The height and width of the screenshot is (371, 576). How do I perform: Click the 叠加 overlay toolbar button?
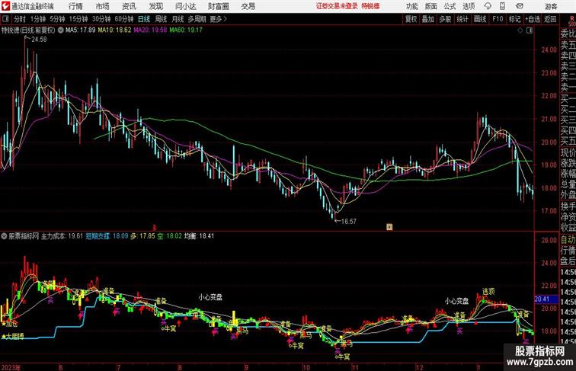tap(428, 19)
